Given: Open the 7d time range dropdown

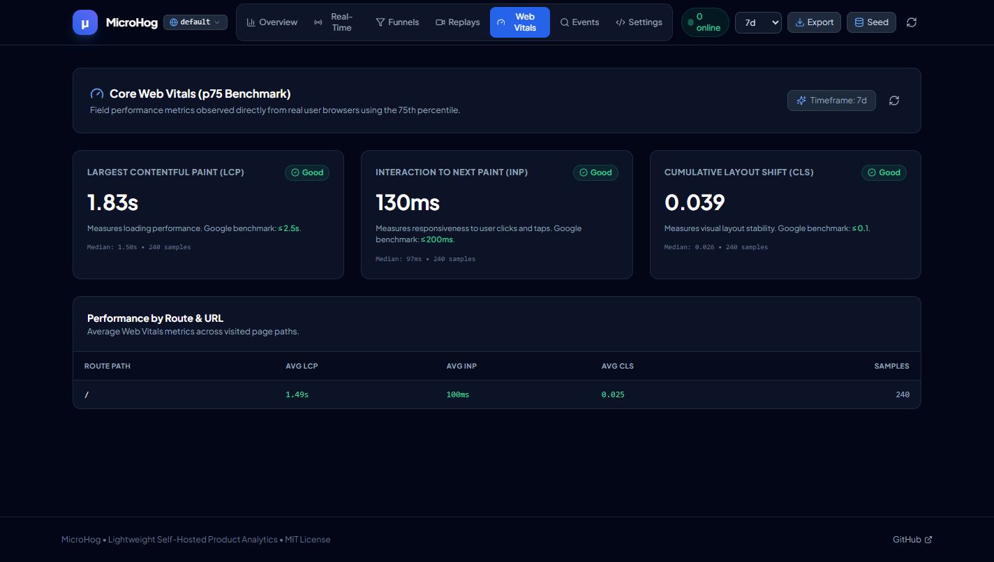Looking at the screenshot, I should [758, 22].
